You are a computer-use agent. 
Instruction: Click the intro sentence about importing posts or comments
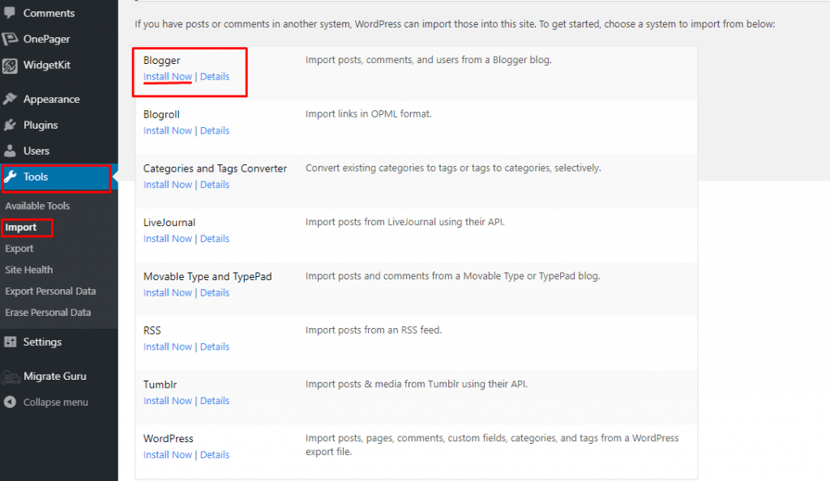(x=455, y=23)
